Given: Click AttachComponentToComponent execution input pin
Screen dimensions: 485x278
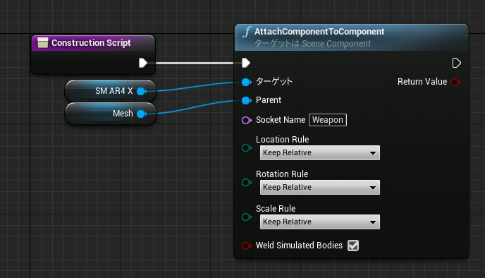Looking at the screenshot, I should click(x=246, y=63).
